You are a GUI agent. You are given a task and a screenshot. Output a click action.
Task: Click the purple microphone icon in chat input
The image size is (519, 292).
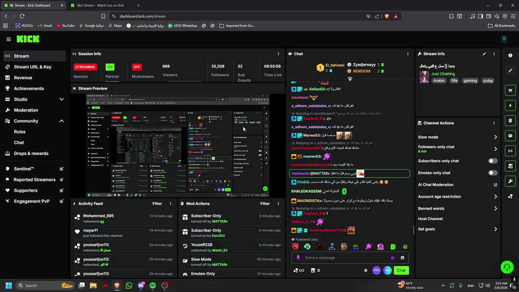click(x=298, y=258)
